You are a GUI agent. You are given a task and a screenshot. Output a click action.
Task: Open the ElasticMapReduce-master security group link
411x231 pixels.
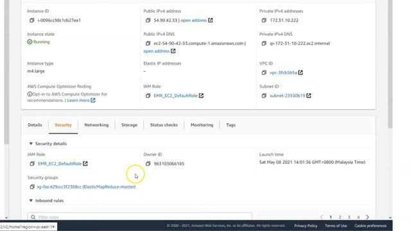tap(86, 187)
